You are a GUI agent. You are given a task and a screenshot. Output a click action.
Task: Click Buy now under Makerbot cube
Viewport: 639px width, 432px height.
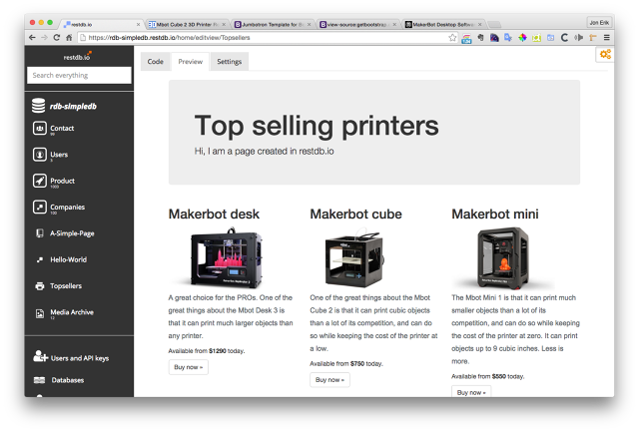pyautogui.click(x=329, y=380)
